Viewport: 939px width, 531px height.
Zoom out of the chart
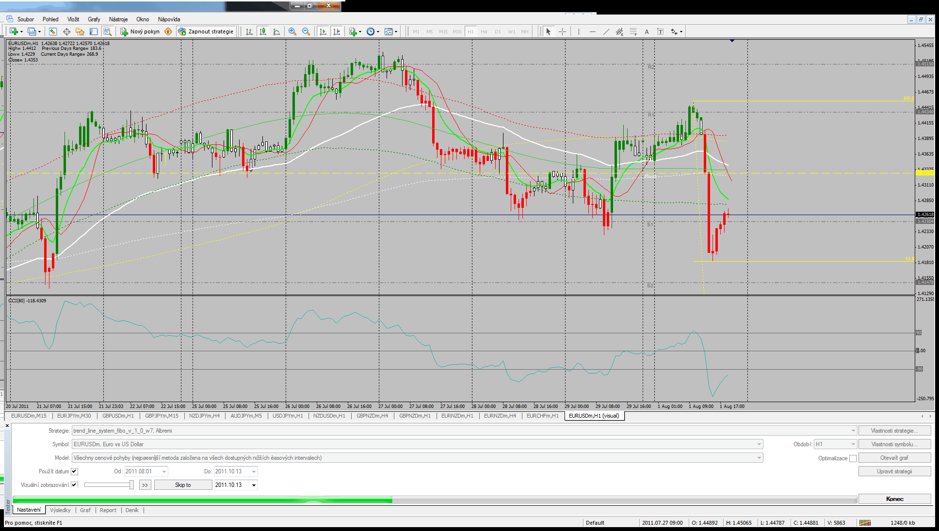[x=306, y=31]
